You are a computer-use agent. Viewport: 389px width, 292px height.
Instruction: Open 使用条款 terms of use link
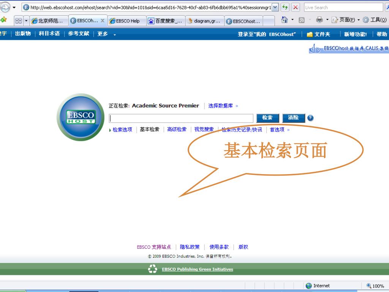click(219, 247)
